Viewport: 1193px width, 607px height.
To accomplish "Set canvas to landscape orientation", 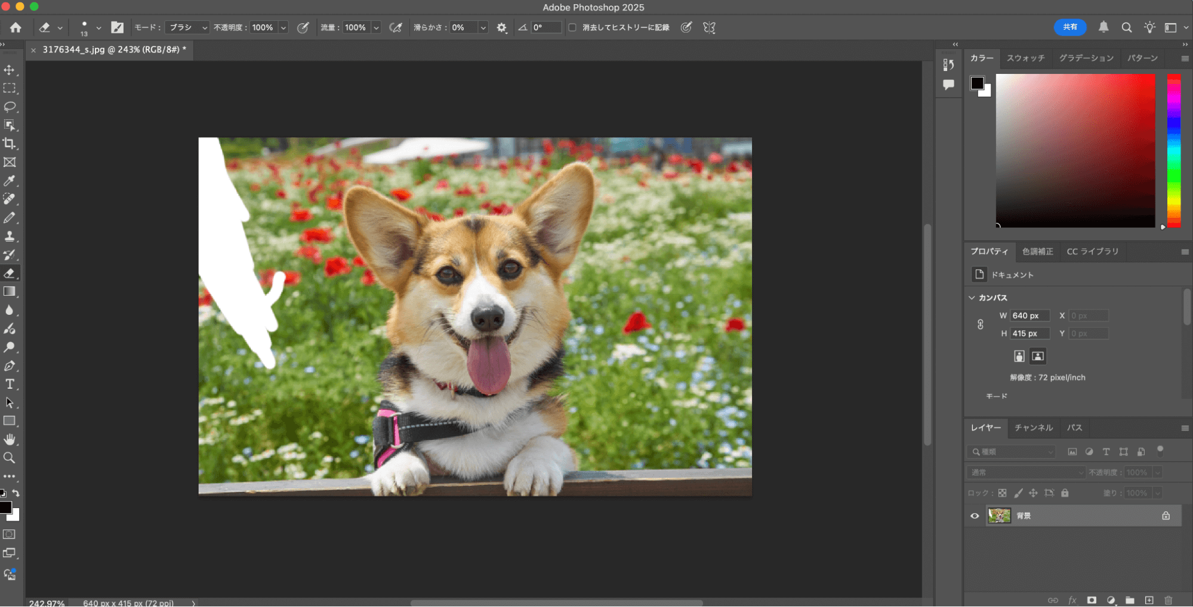I will (x=1037, y=356).
